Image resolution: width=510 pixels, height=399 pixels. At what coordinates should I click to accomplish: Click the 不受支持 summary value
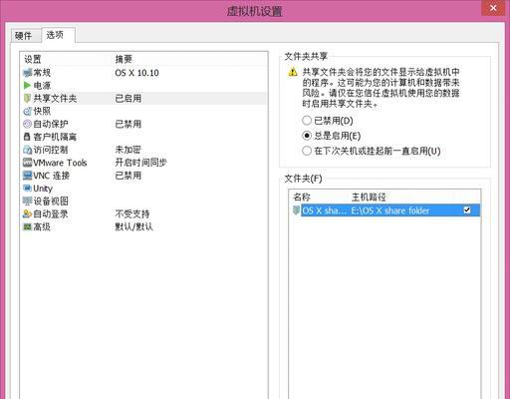tap(132, 213)
